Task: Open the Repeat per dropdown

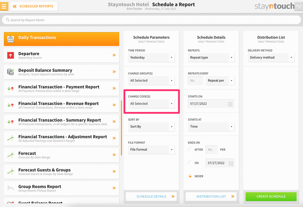Action: (x=220, y=81)
